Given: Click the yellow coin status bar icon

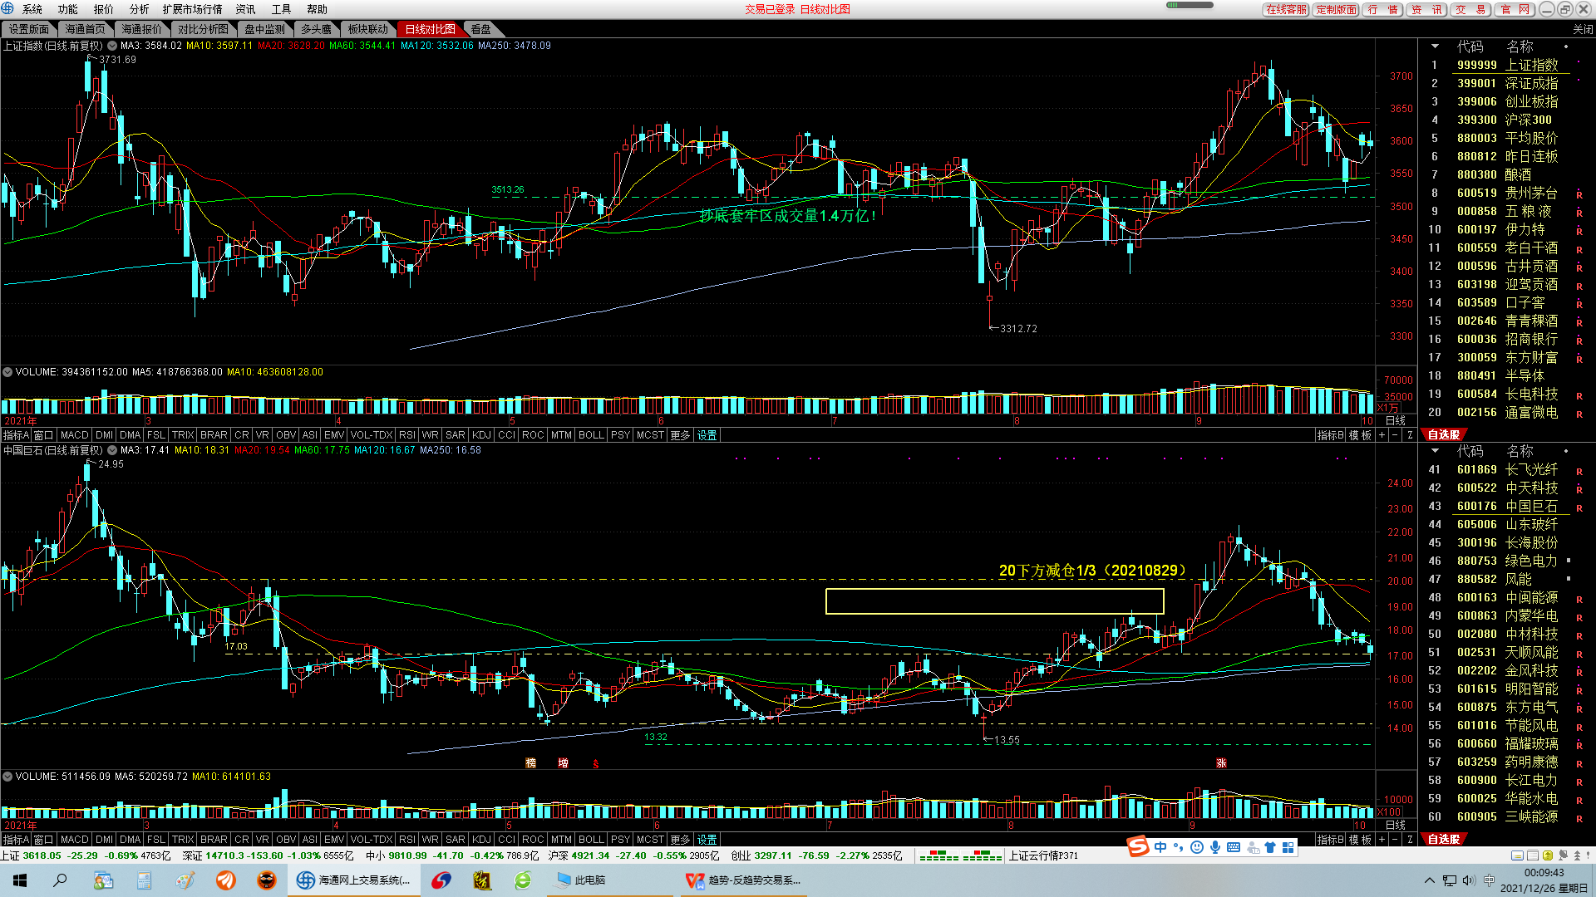Looking at the screenshot, I should (1548, 855).
